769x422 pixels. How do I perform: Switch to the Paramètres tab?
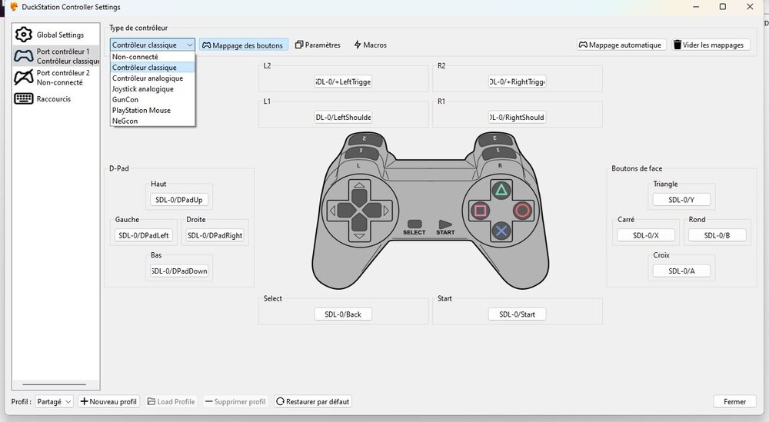coord(318,45)
